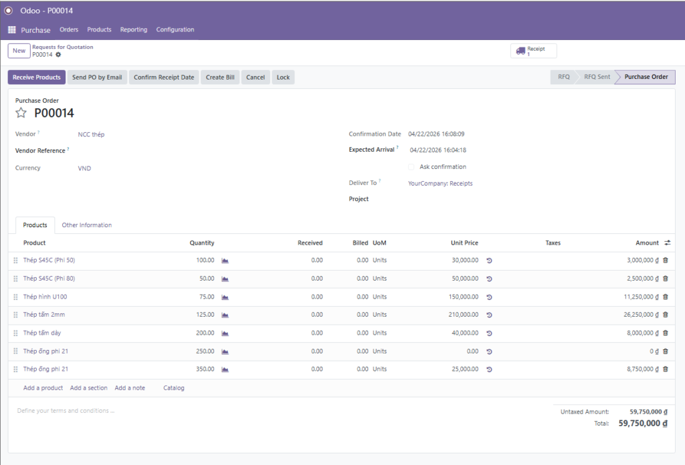Open forecast chart for Thép S45C (Phi 50)
Image resolution: width=685 pixels, height=465 pixels.
(x=225, y=261)
